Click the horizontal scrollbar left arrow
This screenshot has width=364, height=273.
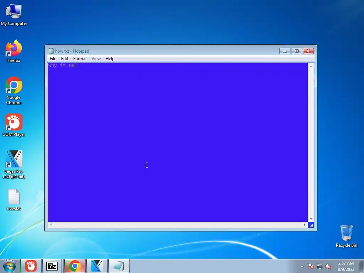[x=51, y=225]
